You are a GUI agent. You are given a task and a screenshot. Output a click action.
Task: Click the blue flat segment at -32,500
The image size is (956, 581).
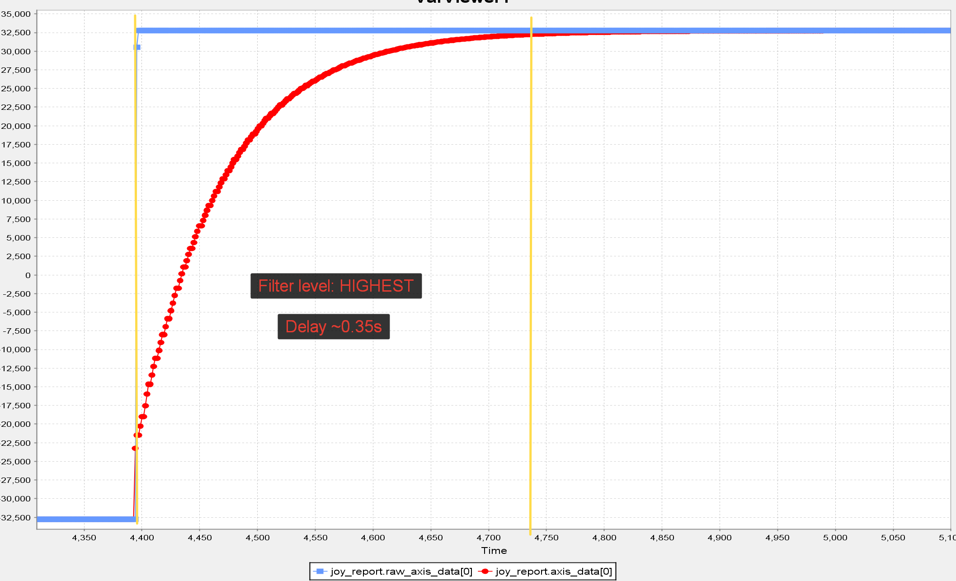[85, 519]
